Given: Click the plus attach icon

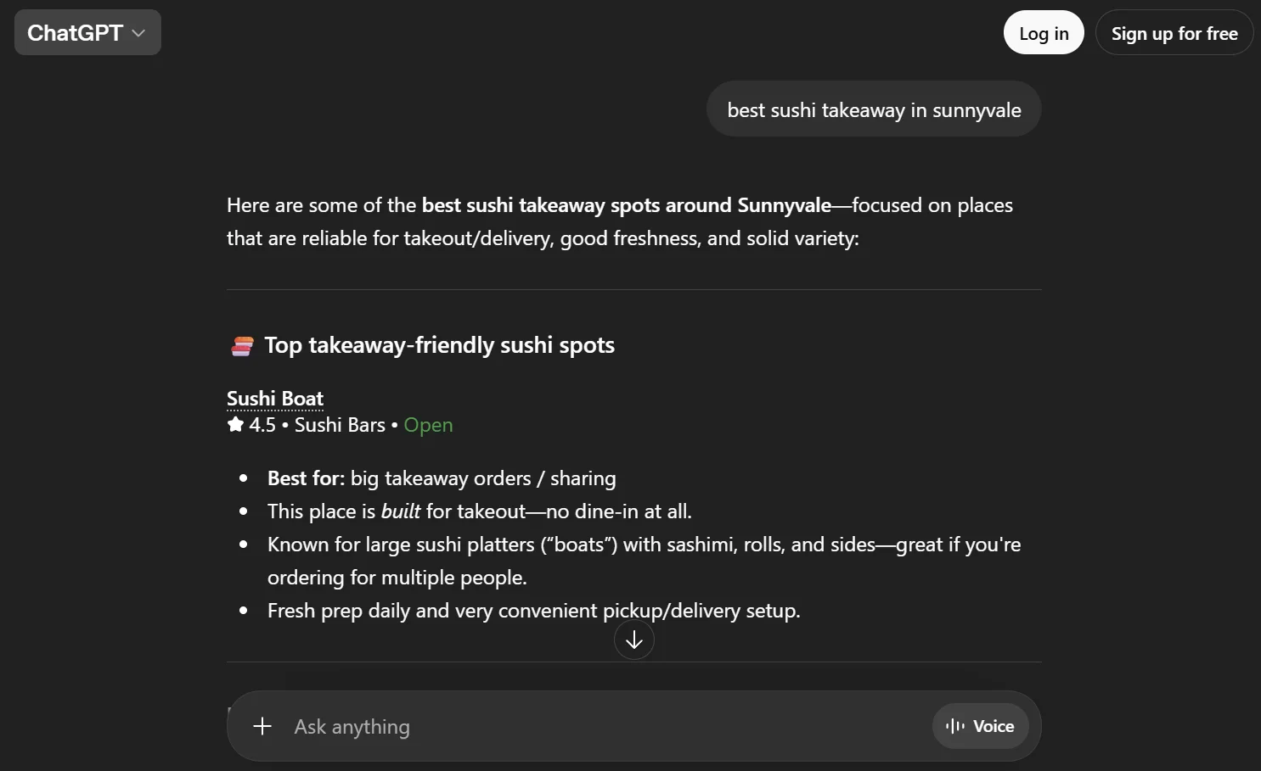Looking at the screenshot, I should coord(262,726).
